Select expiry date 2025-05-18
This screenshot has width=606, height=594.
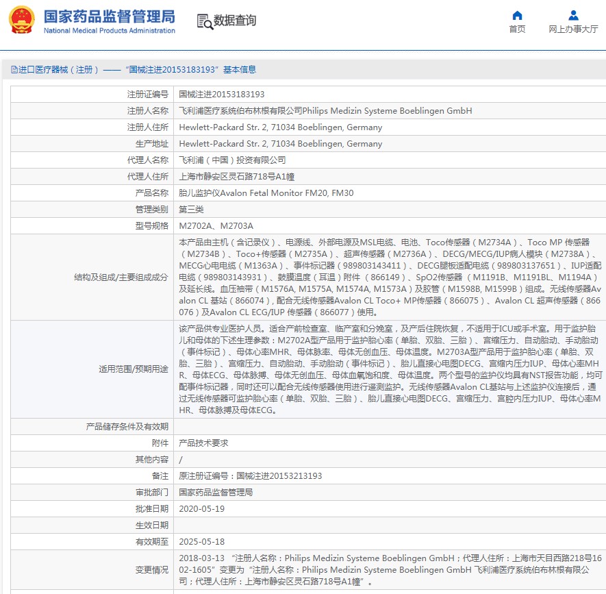[202, 542]
